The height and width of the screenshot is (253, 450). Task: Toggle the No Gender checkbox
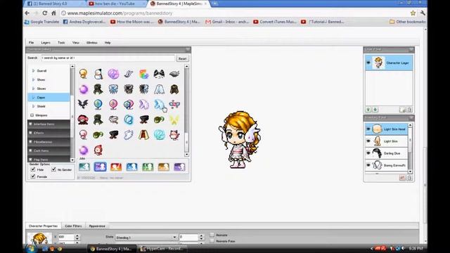53,169
